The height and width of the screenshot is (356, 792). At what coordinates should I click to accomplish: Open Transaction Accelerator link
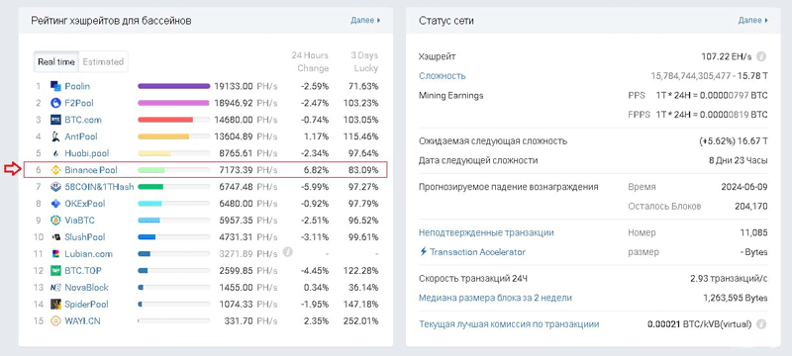click(x=473, y=251)
